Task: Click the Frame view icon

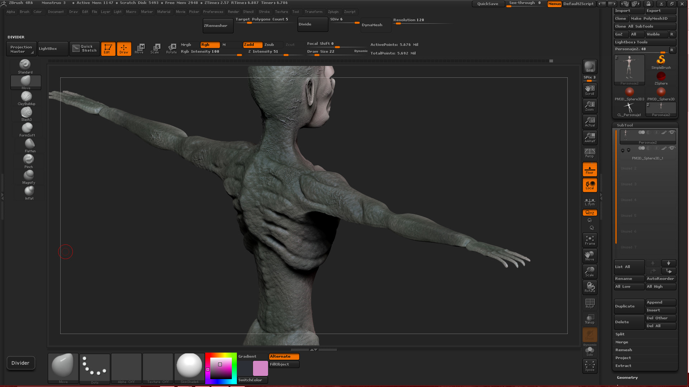Action: tap(590, 240)
